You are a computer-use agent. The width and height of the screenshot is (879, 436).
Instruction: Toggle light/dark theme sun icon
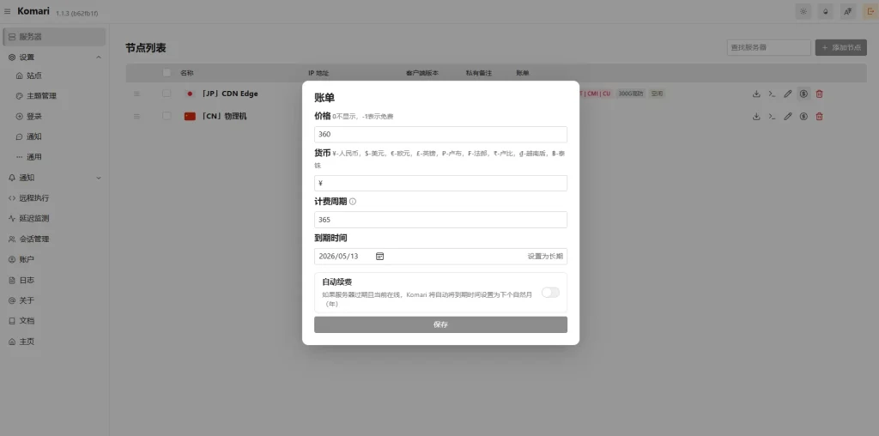click(803, 11)
